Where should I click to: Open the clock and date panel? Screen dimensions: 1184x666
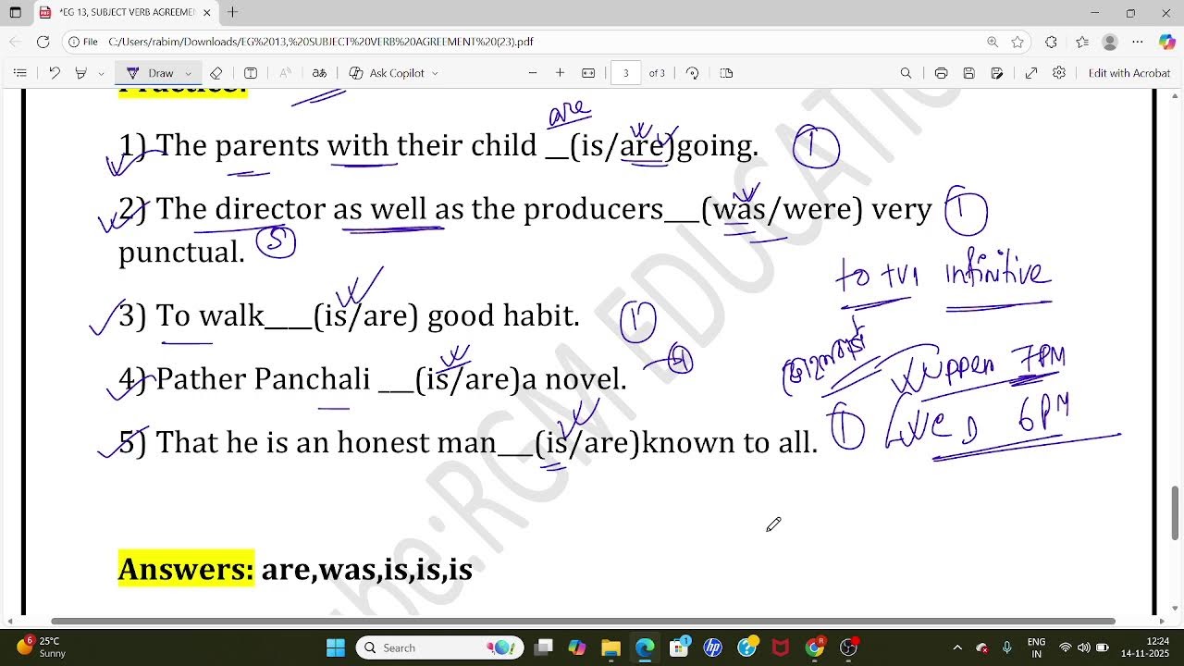(x=1145, y=647)
